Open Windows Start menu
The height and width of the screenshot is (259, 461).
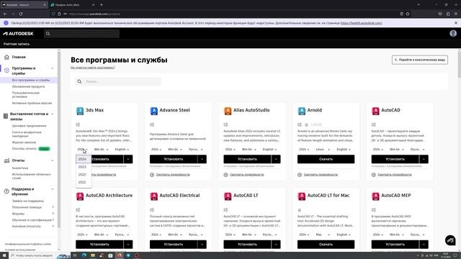pos(4,255)
